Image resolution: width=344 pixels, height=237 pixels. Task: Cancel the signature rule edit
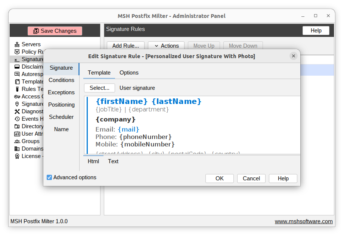point(251,178)
